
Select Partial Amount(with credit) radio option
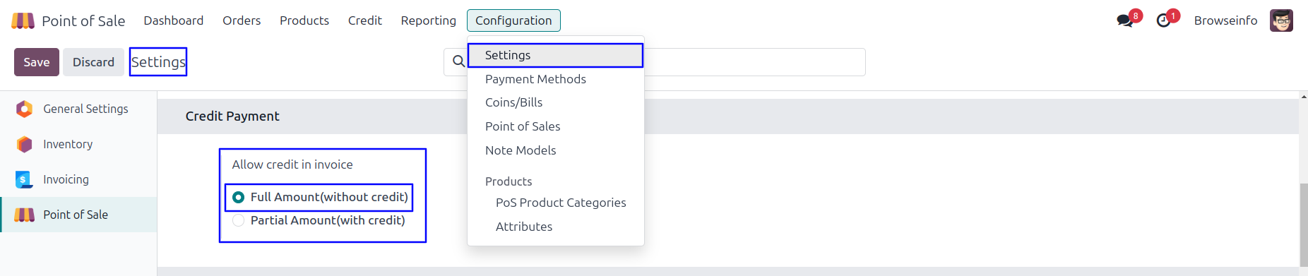tap(239, 220)
